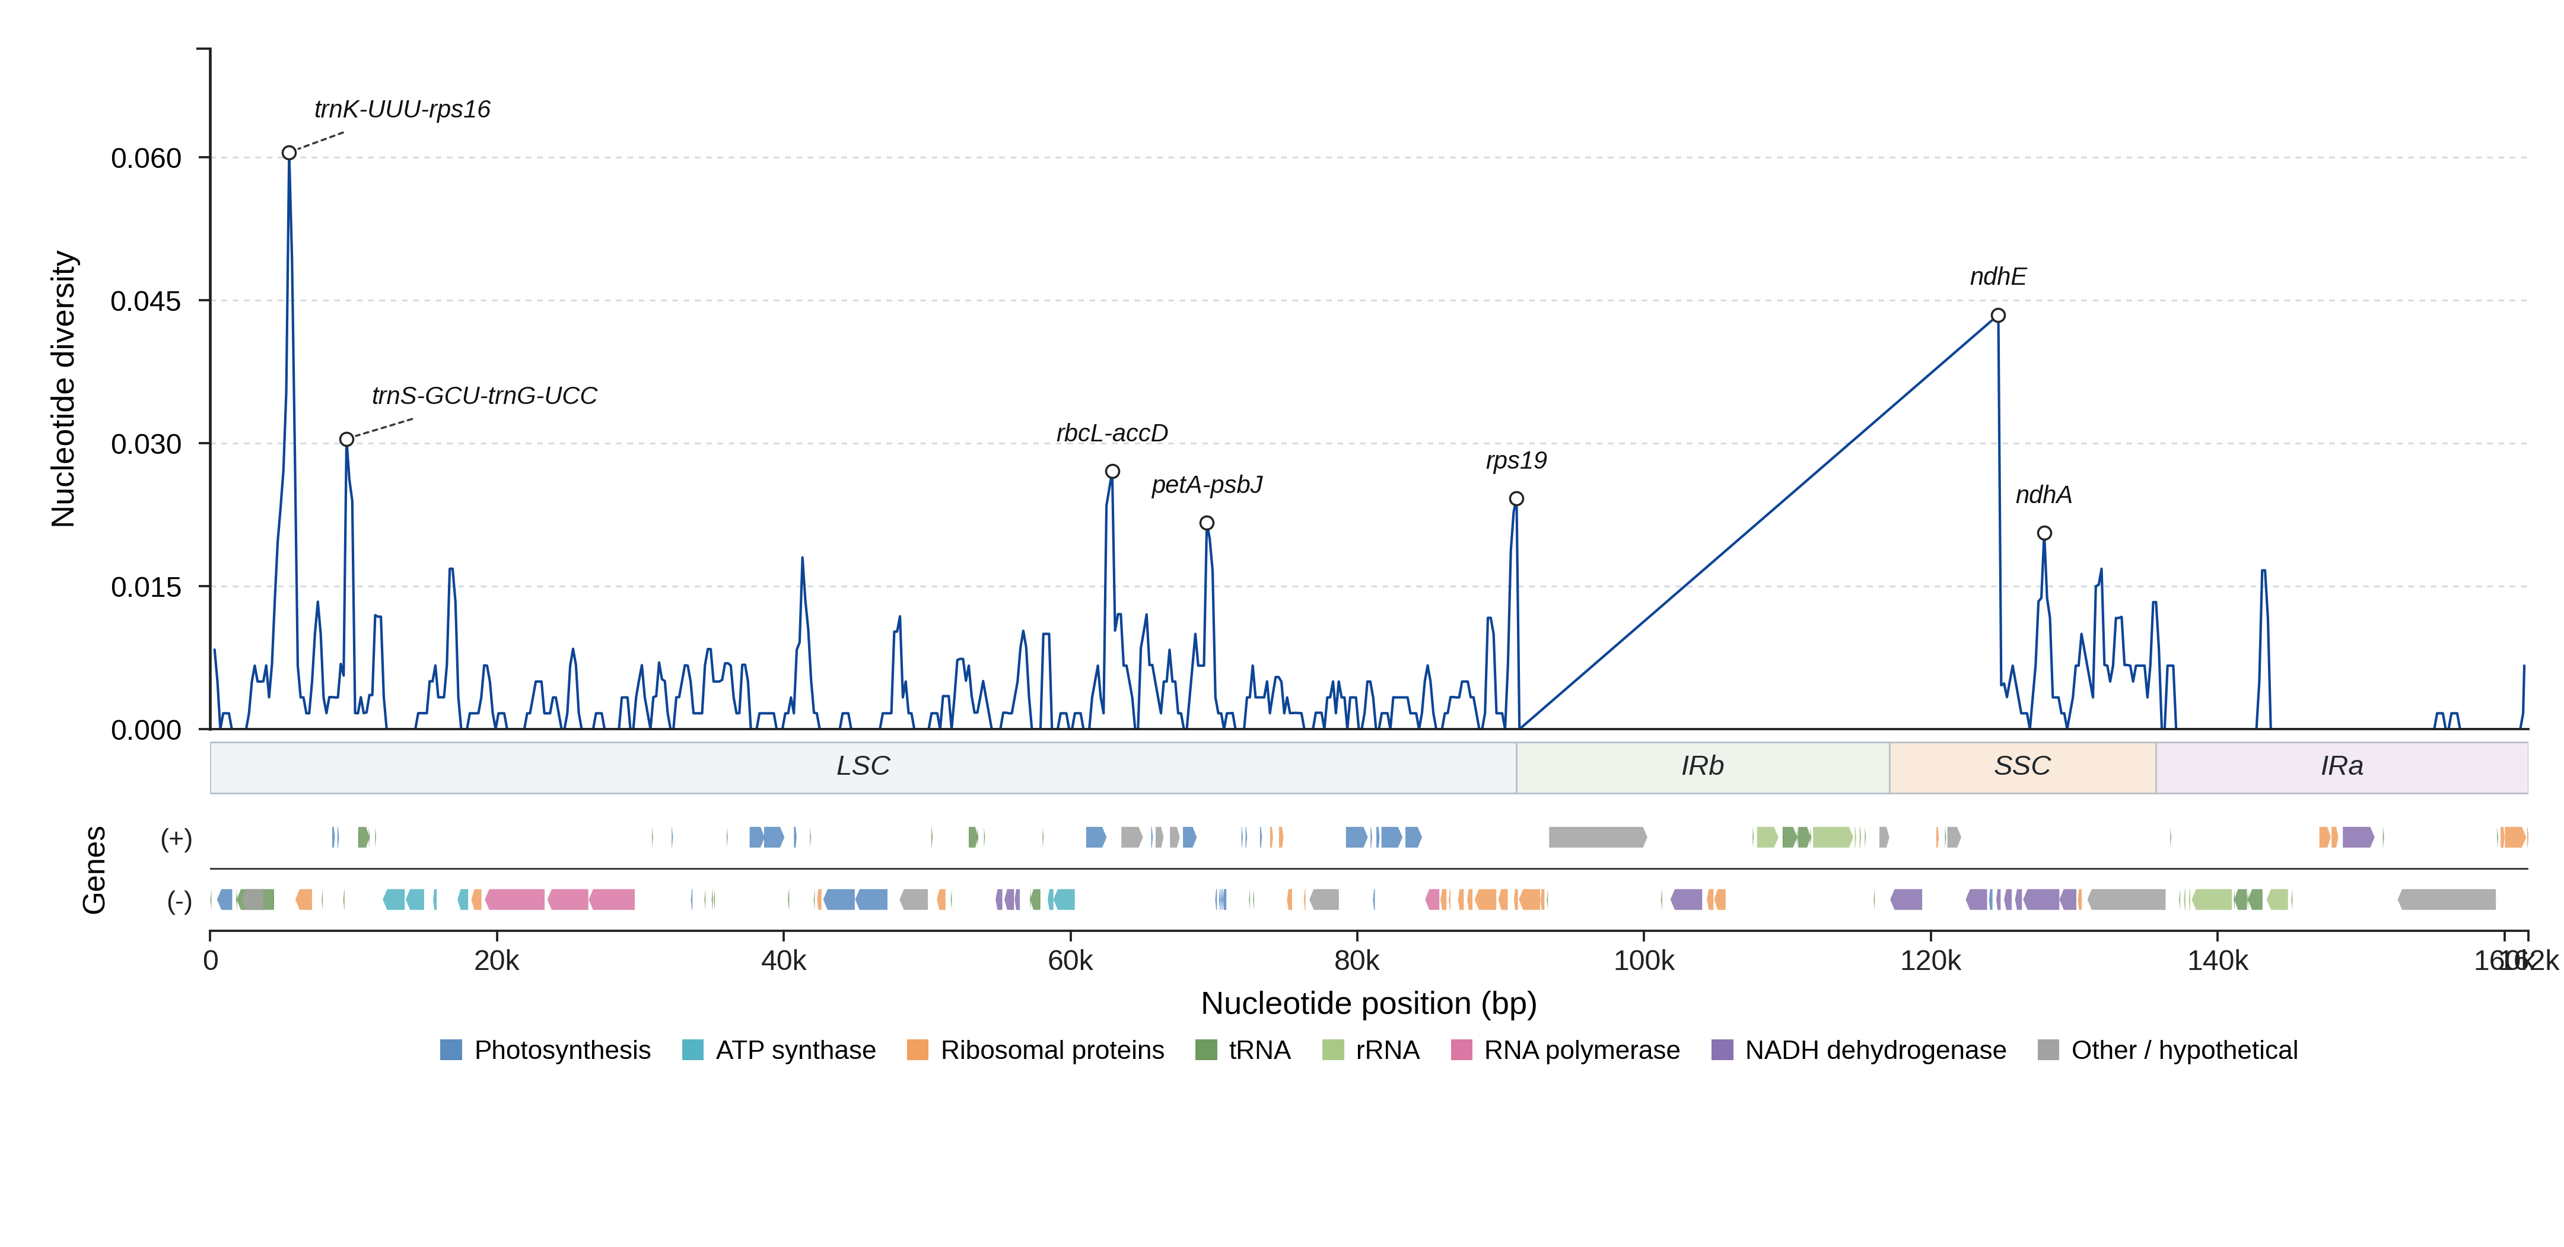Viewport: 2564px width, 1247px height.
Task: Click the '60k' x-axis tick label
Action: click(1070, 962)
